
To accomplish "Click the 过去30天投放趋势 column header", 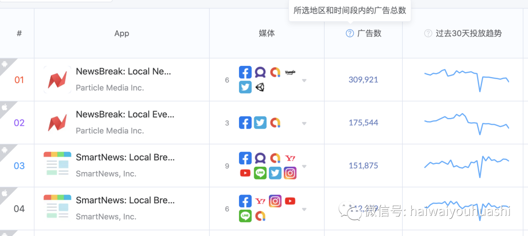I will (x=468, y=33).
